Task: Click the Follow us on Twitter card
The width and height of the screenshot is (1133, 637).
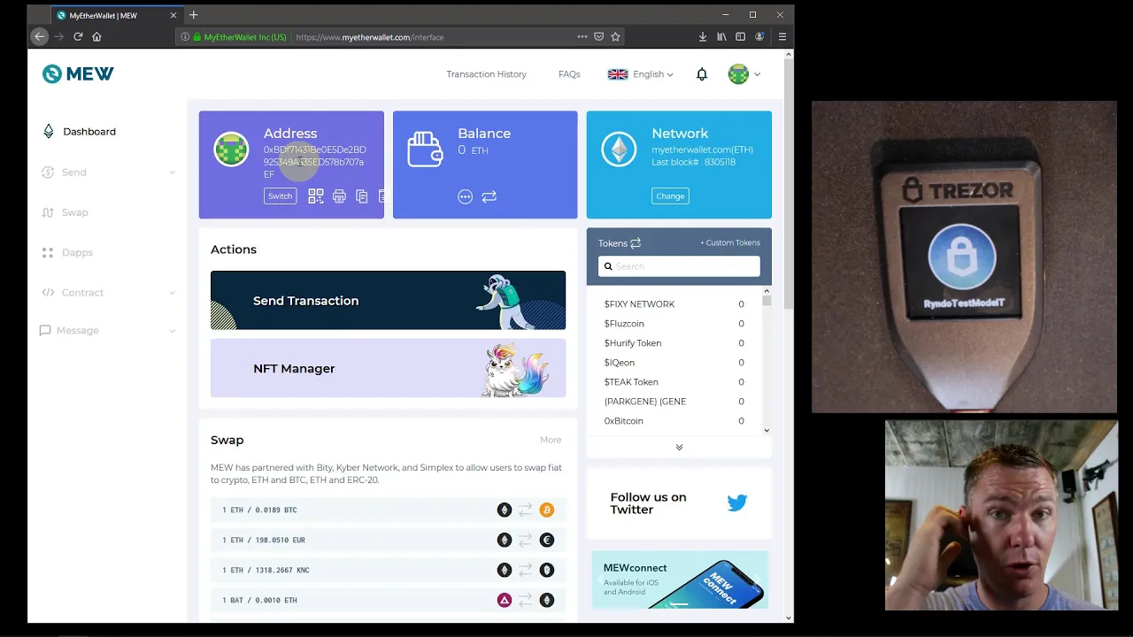Action: [x=679, y=503]
